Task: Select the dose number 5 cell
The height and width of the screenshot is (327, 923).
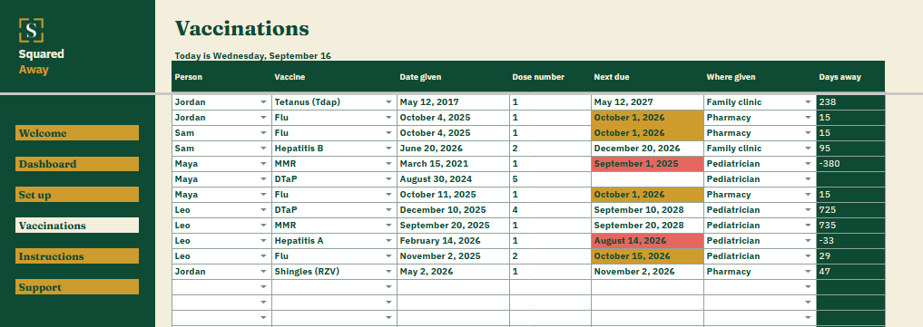Action: coord(550,179)
